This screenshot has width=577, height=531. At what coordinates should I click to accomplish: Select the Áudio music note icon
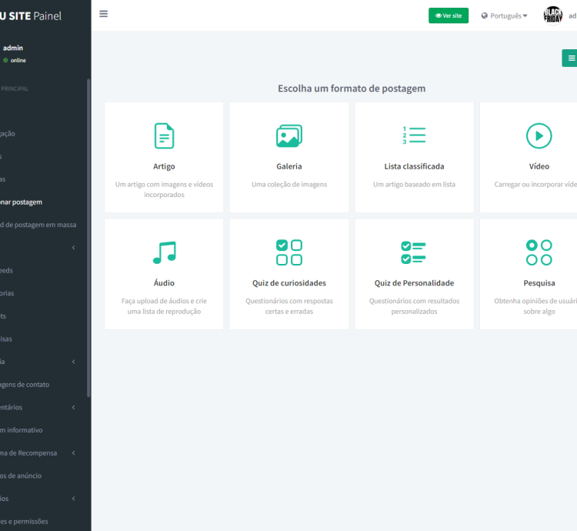click(164, 252)
